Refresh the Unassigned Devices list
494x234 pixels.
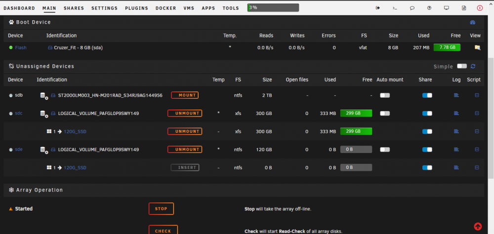click(x=473, y=66)
